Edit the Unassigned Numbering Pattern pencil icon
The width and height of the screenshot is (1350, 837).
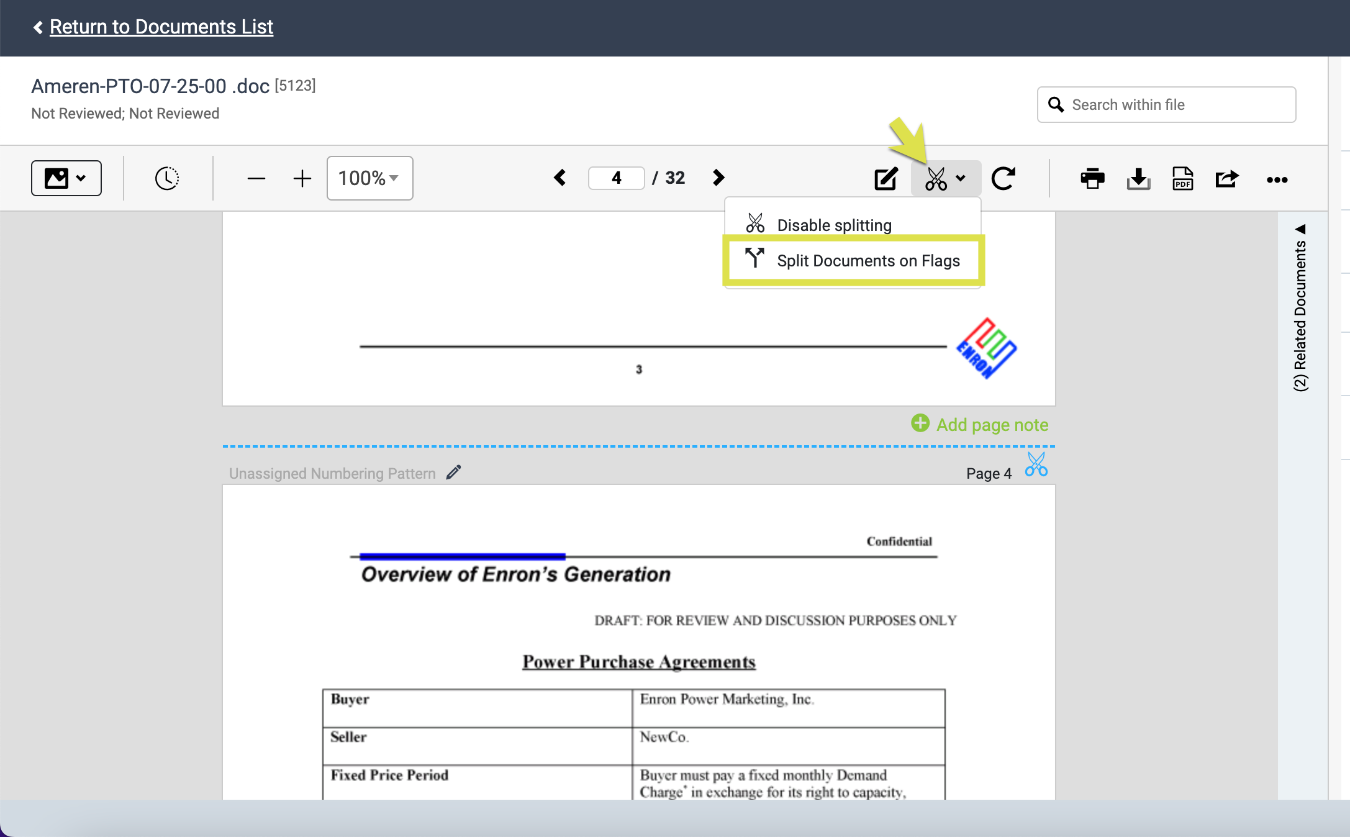(x=454, y=473)
